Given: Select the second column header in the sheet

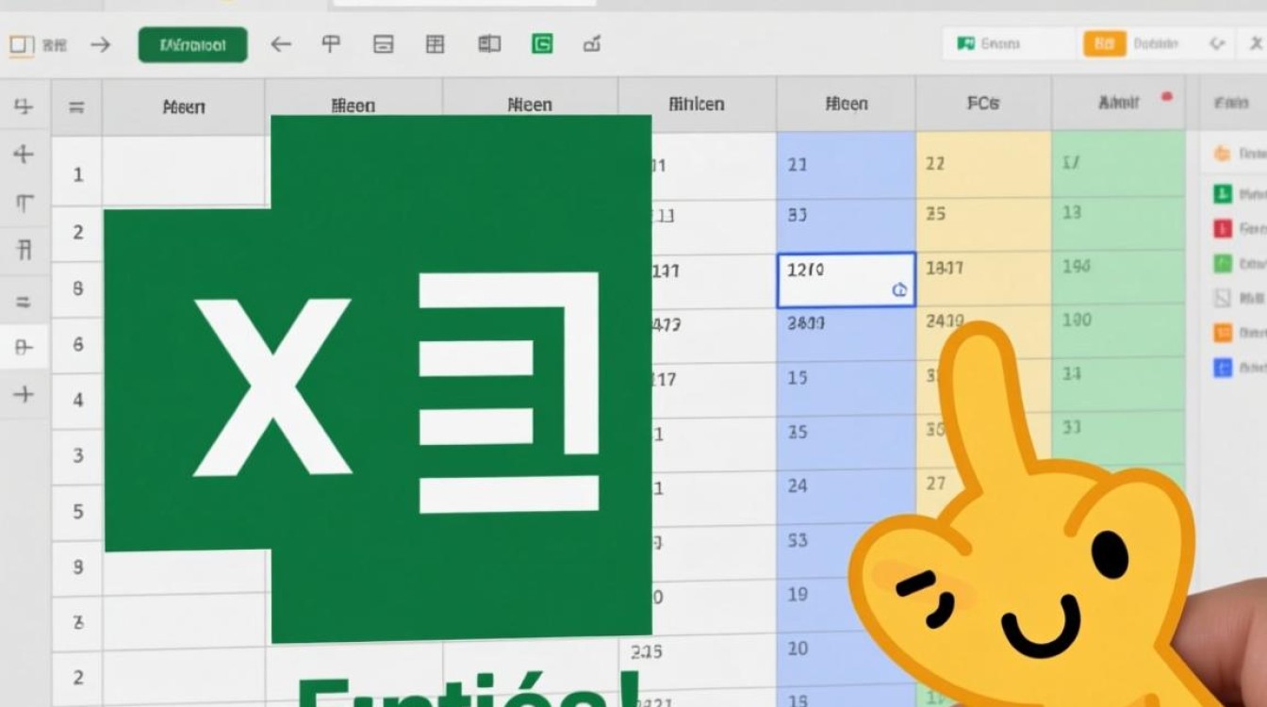Looking at the screenshot, I should [x=354, y=104].
